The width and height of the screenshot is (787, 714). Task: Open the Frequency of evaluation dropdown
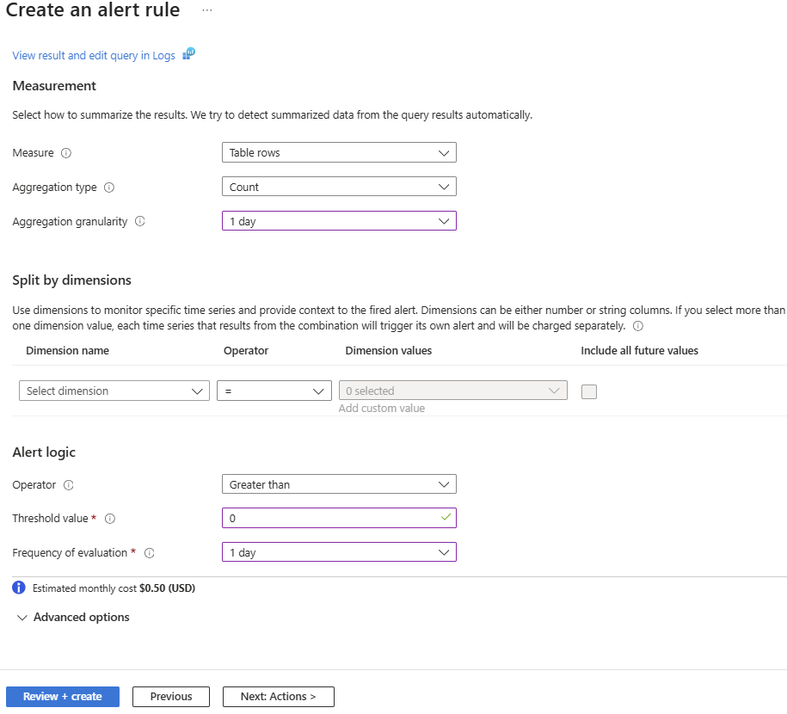[x=339, y=552]
